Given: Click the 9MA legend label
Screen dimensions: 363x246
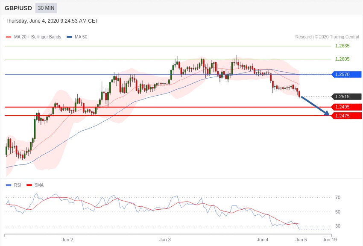Looking at the screenshot, I should pyautogui.click(x=39, y=185).
